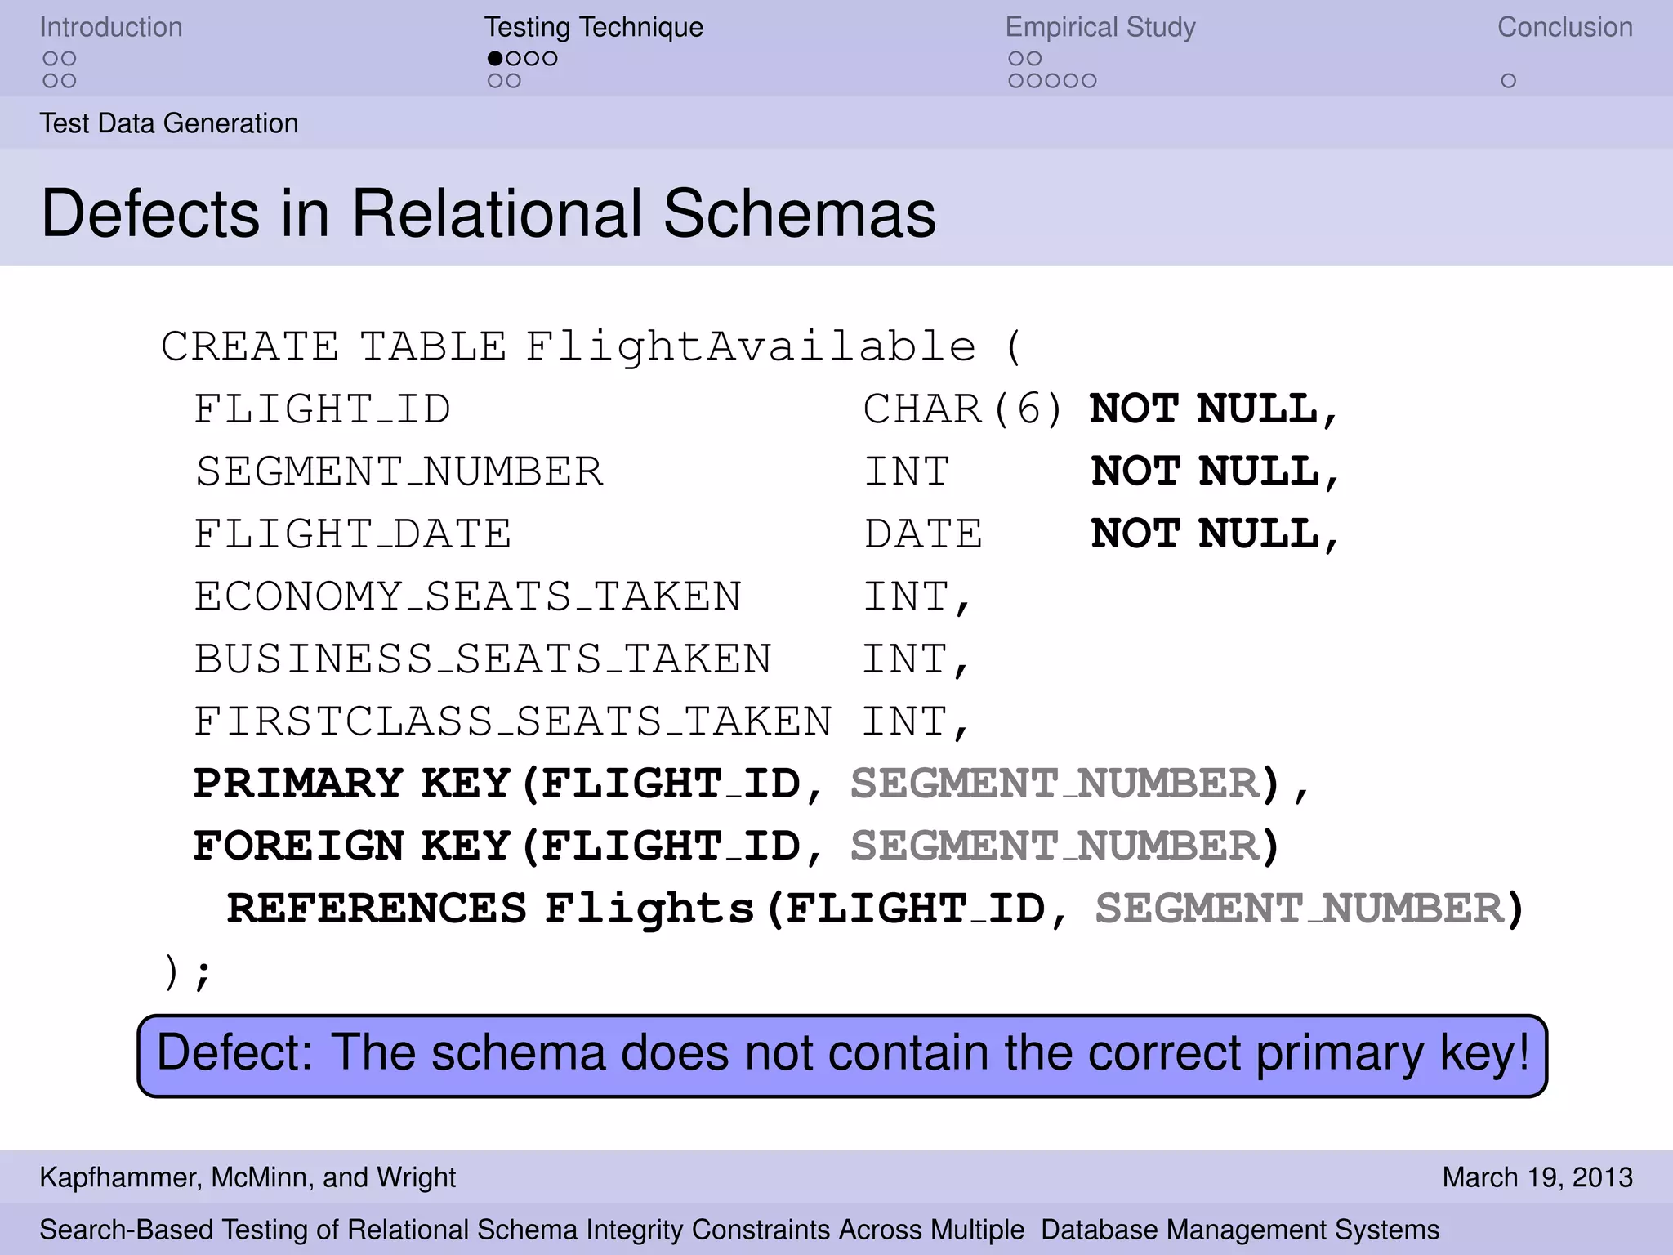Screen dimensions: 1673x1255
Task: Select fourth dot in Testing Technique's top row
Action: tap(551, 59)
